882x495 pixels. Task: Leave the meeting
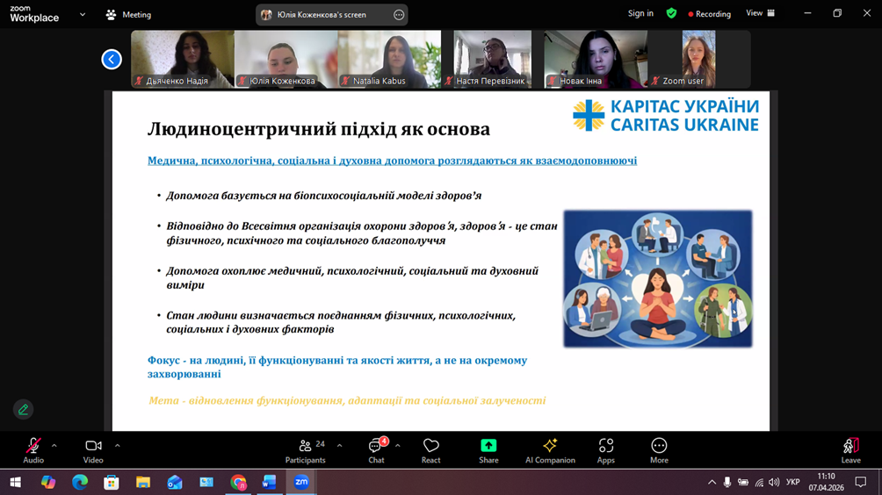pyautogui.click(x=850, y=450)
